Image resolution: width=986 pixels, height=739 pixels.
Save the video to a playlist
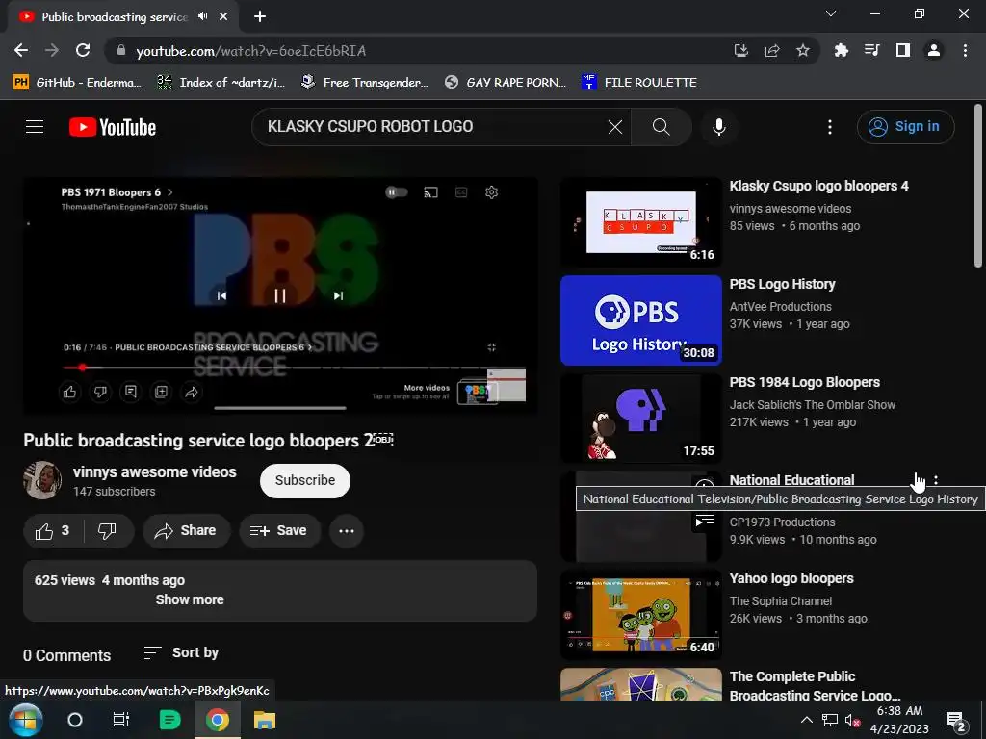[x=279, y=531]
